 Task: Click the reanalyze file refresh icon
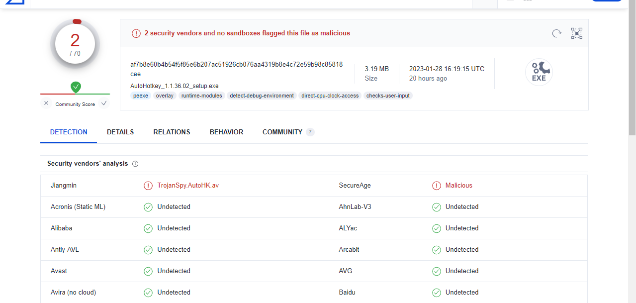[x=557, y=33]
